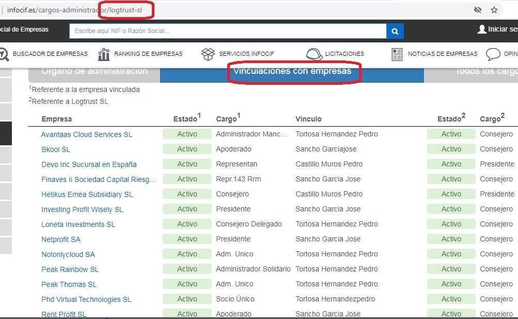Click the Vínculo column header
The width and height of the screenshot is (518, 319).
coord(308,119)
